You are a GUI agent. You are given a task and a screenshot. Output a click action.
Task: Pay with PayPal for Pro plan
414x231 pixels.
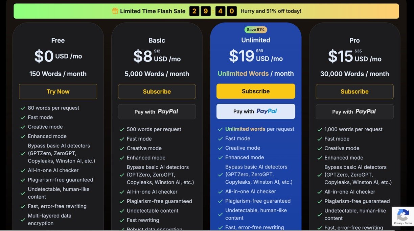354,111
